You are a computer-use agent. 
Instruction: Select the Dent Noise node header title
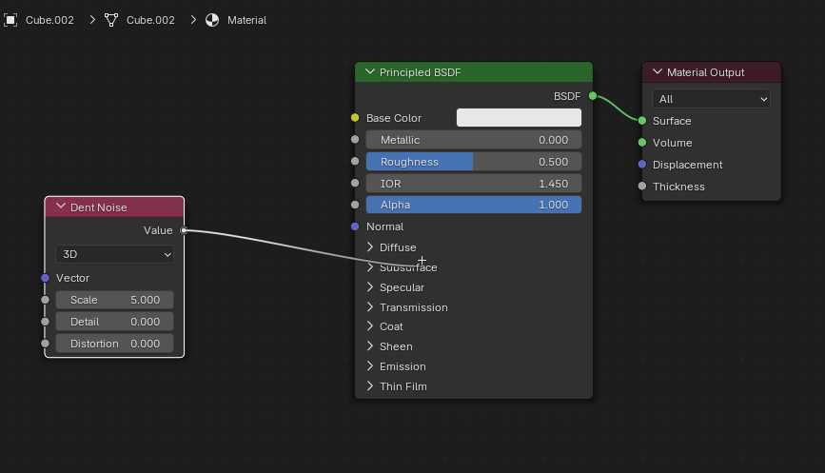pos(98,207)
